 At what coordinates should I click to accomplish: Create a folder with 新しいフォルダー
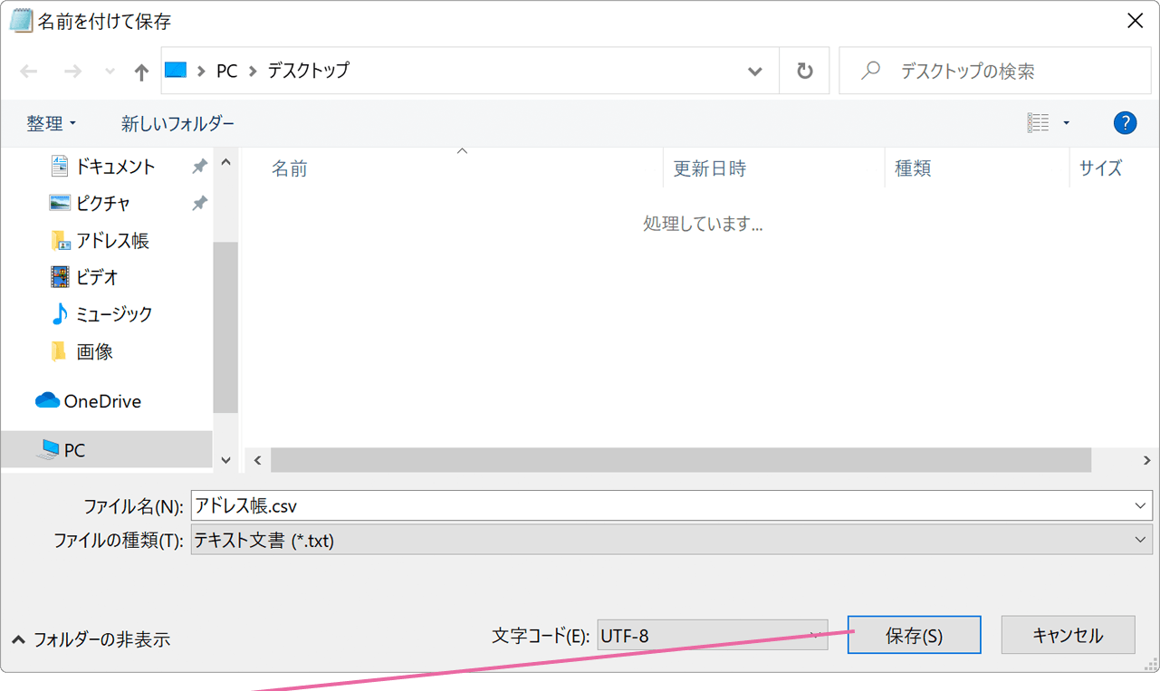coord(177,123)
